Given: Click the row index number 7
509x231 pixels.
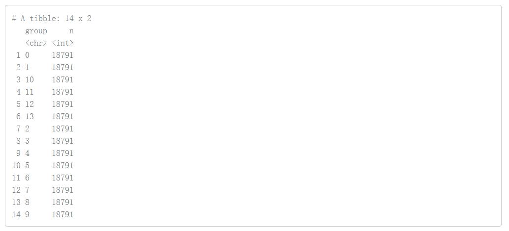Looking at the screenshot, I should point(18,129).
